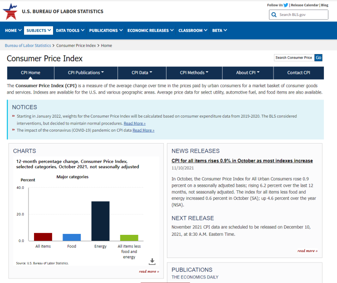Click the Percent axis title
Viewport: 337px width, 283px height.
tap(28, 180)
